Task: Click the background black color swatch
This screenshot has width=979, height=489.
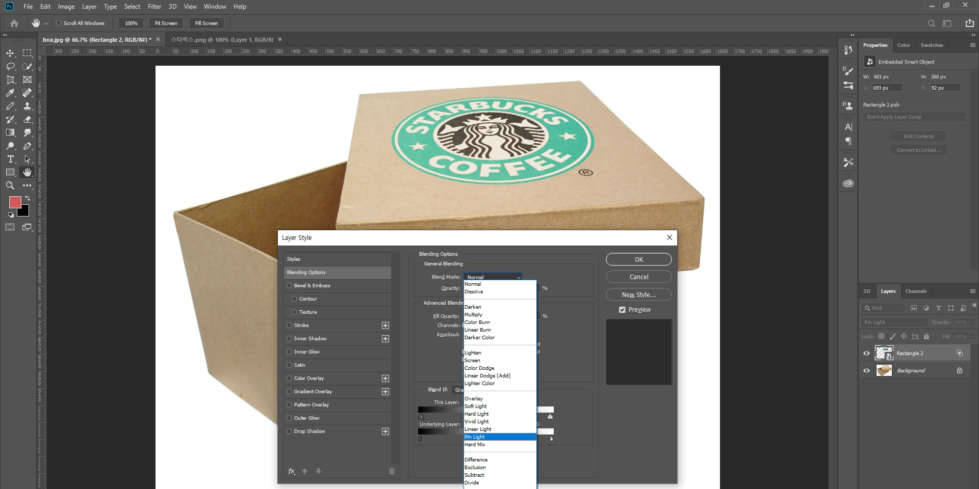Action: tap(24, 212)
